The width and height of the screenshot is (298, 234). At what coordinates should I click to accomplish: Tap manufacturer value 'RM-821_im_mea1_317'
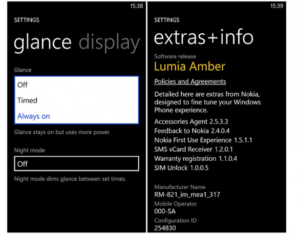[187, 194]
